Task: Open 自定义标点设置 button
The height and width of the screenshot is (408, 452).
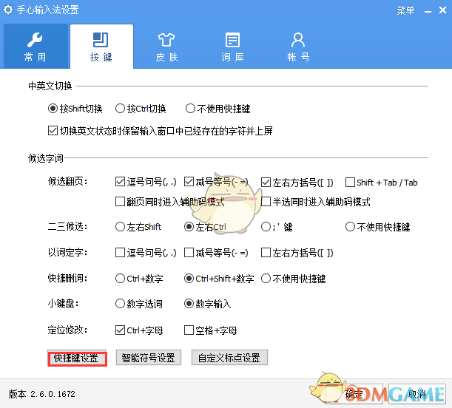Action: [229, 358]
